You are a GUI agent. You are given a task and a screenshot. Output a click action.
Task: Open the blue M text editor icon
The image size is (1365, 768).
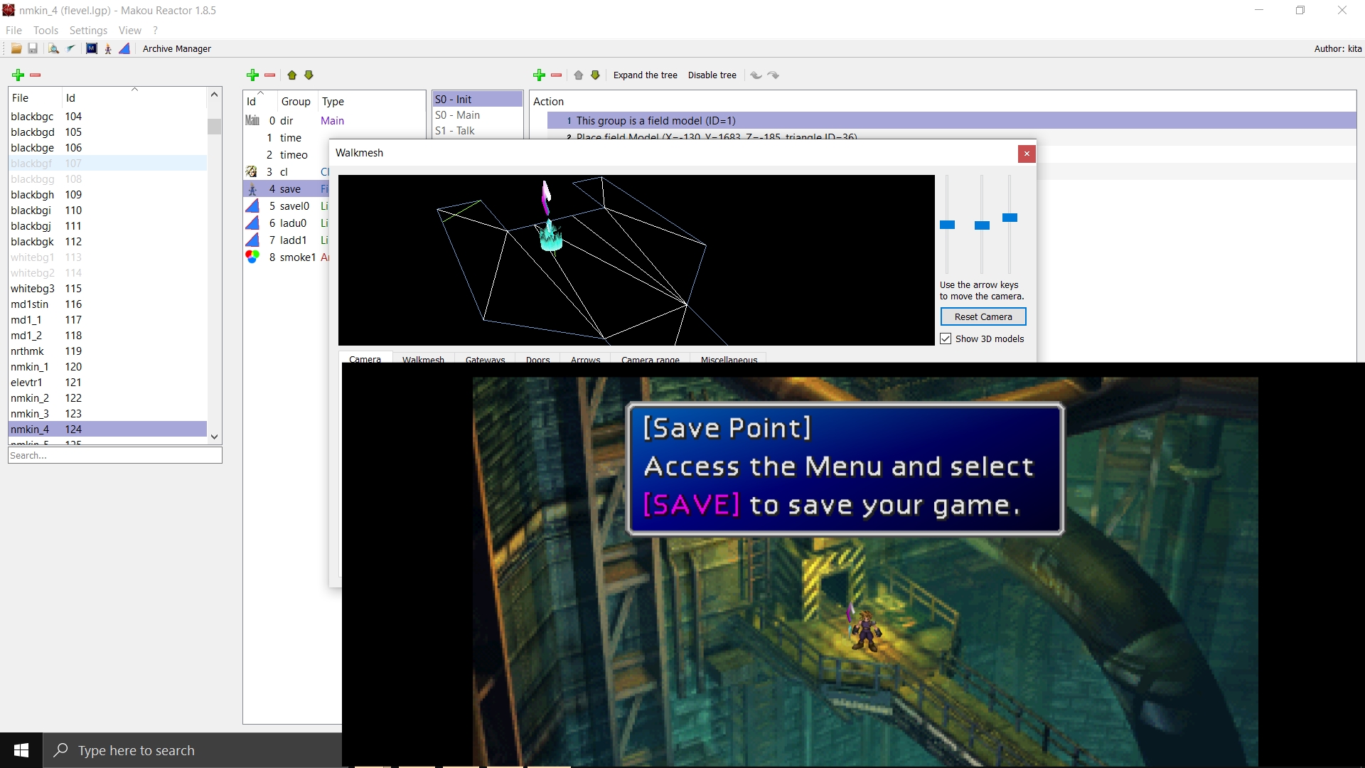coord(92,49)
